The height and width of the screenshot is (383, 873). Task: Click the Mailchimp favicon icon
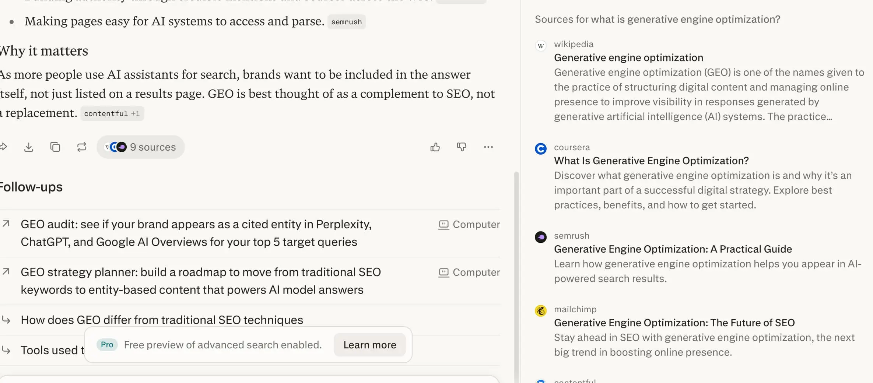click(541, 311)
